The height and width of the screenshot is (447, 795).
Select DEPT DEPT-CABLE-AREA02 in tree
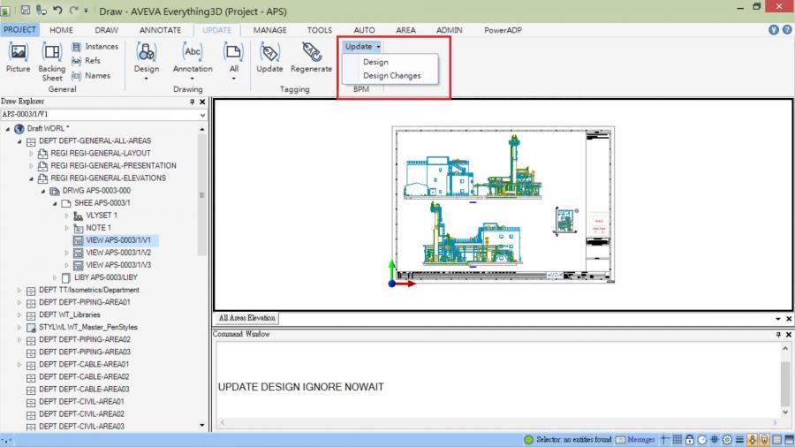(84, 376)
